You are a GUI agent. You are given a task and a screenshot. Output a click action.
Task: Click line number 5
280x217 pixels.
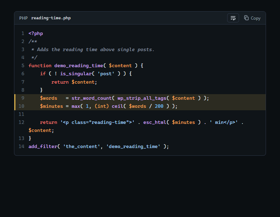point(23,65)
